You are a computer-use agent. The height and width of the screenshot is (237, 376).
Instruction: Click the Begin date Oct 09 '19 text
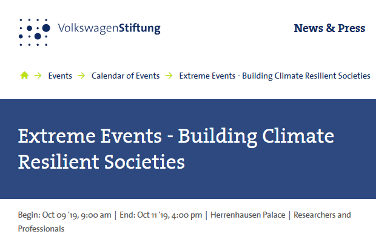click(65, 215)
